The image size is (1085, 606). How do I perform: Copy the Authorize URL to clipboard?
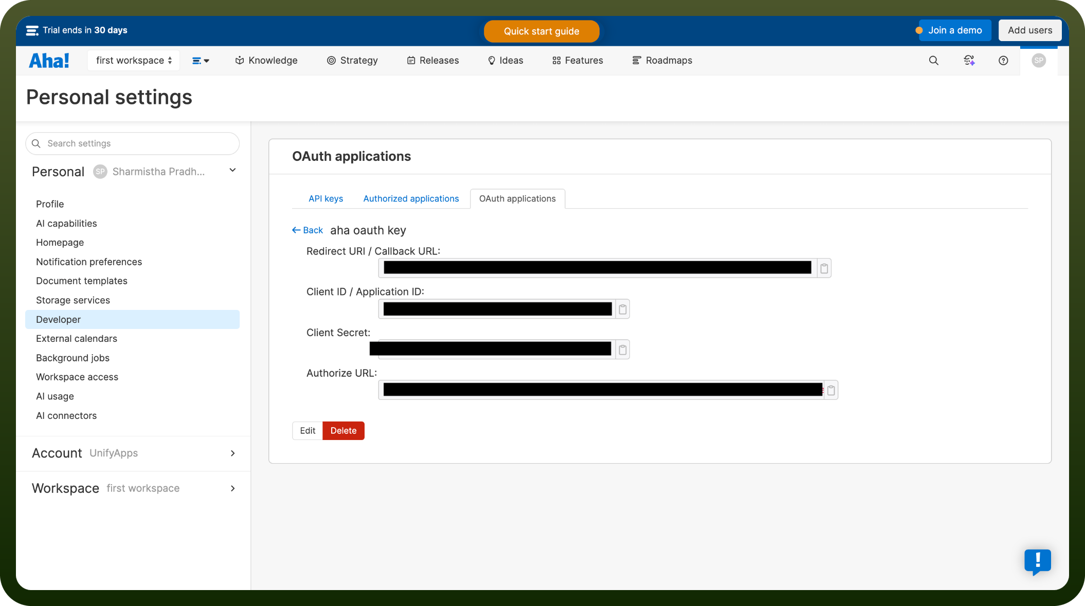pyautogui.click(x=830, y=391)
